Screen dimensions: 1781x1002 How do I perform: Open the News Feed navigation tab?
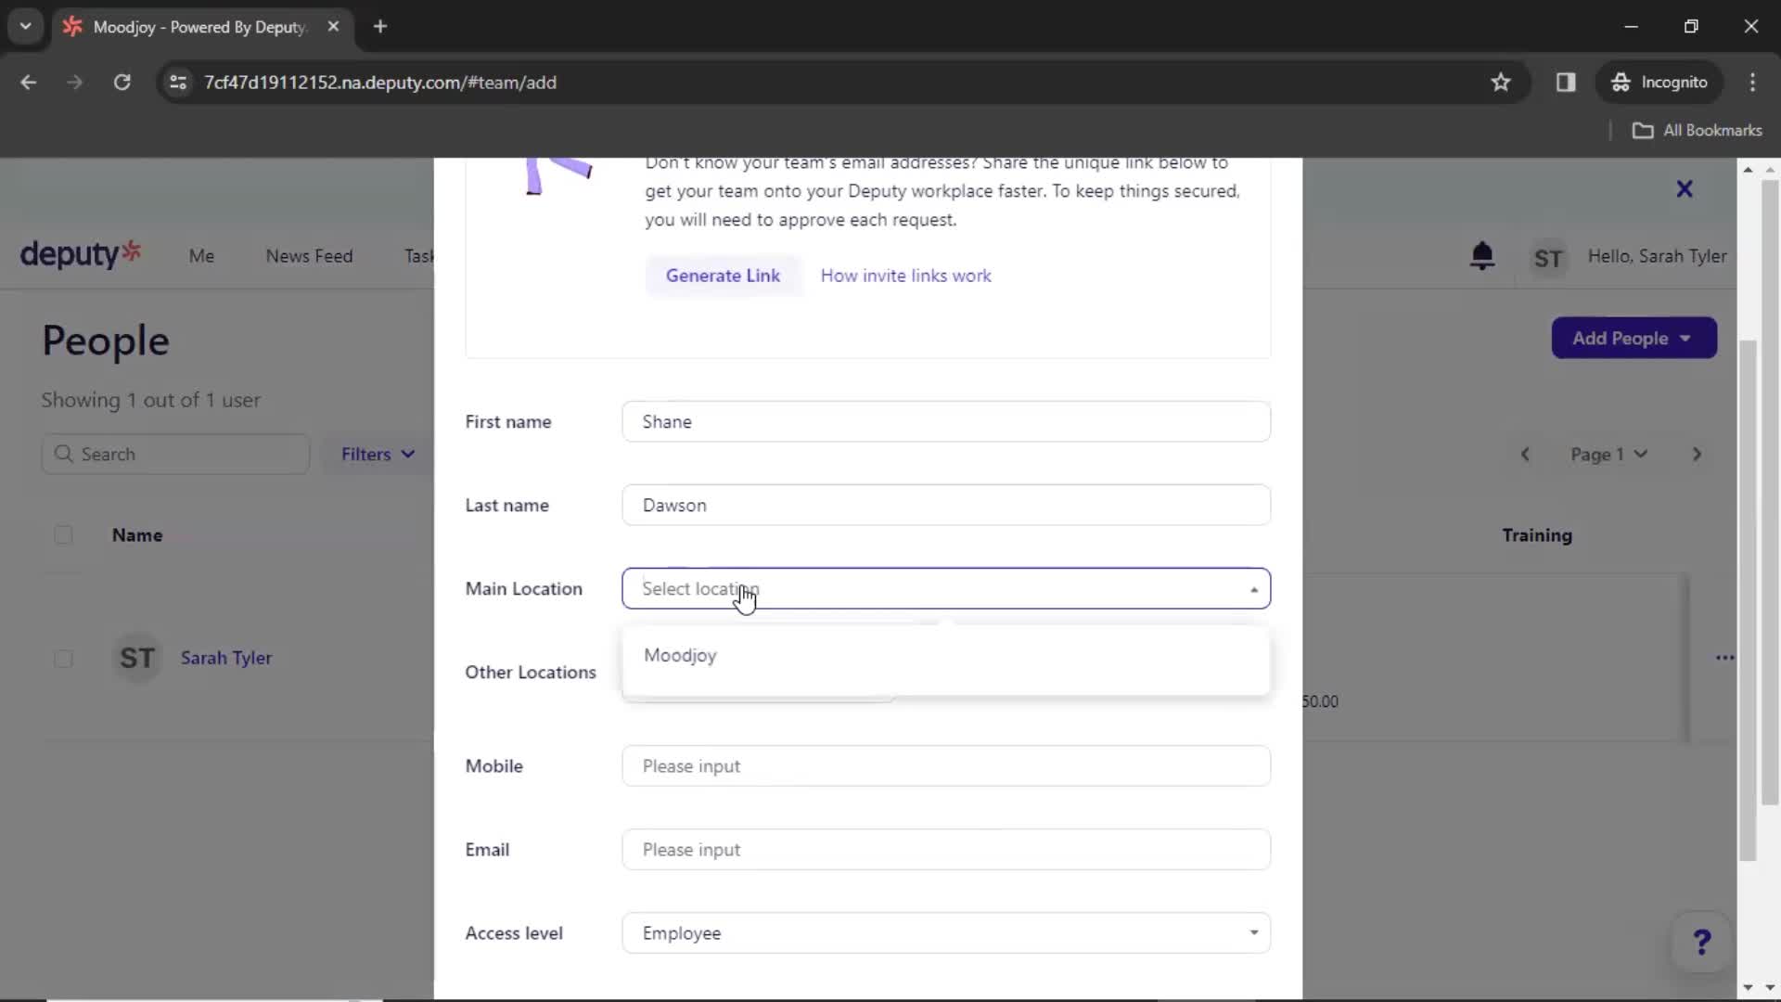(x=309, y=256)
